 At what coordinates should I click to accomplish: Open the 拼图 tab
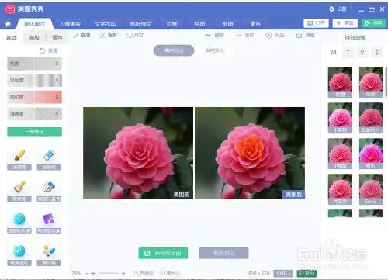(199, 24)
